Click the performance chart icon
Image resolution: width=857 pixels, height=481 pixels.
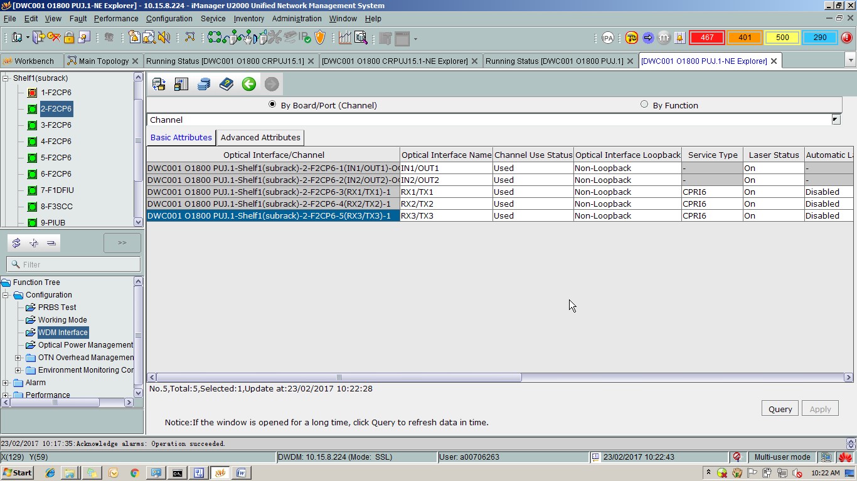345,38
